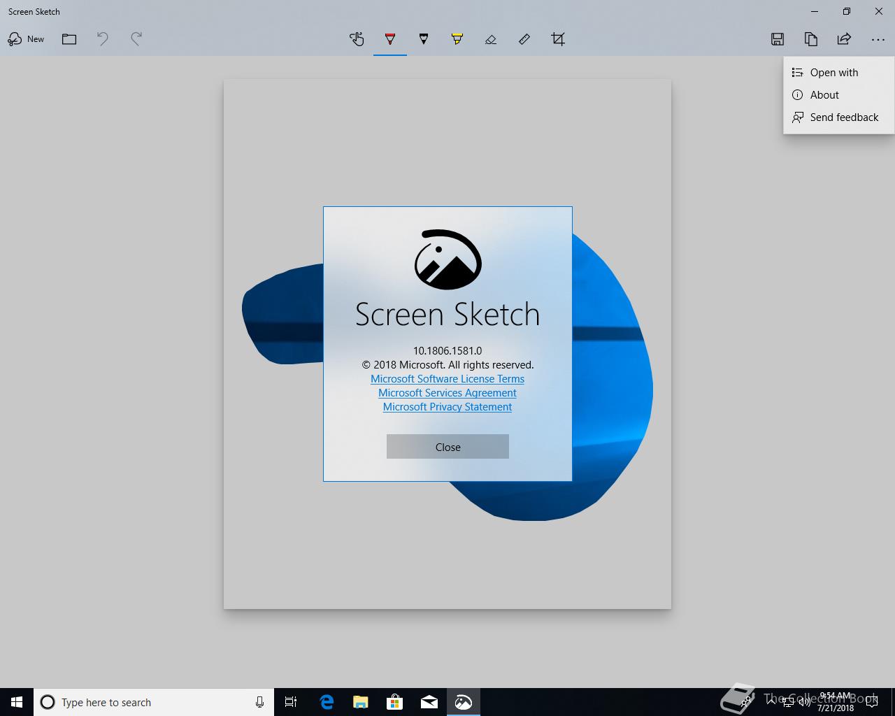
Task: Save the snip with disk icon
Action: (x=778, y=39)
